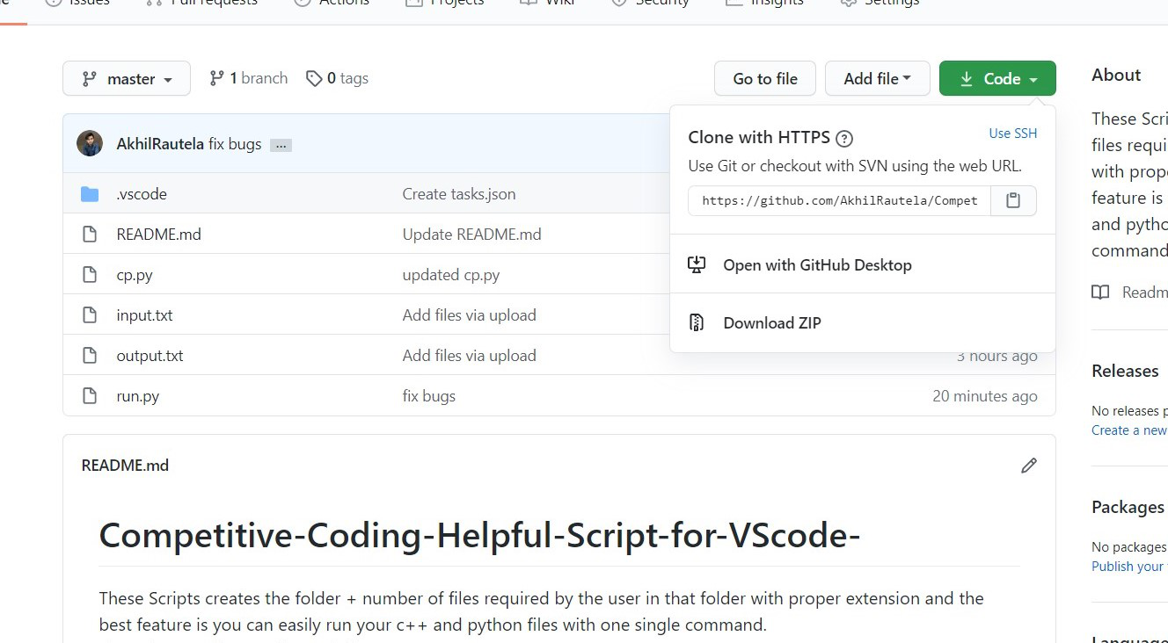This screenshot has width=1168, height=643.
Task: Open the output.txt file
Action: click(x=150, y=356)
